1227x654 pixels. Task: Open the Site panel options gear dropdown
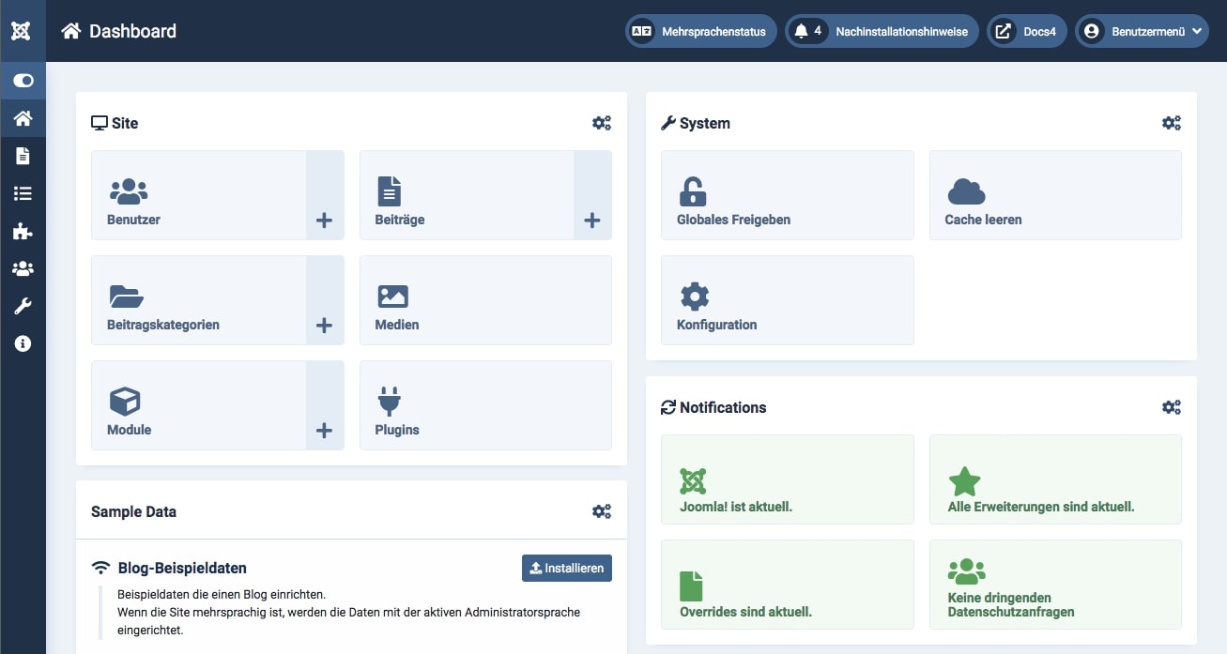tap(602, 122)
